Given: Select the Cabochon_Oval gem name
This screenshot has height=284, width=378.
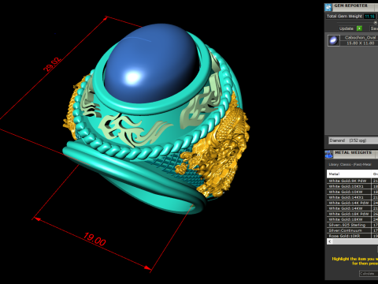Looking at the screenshot, I should (x=360, y=38).
